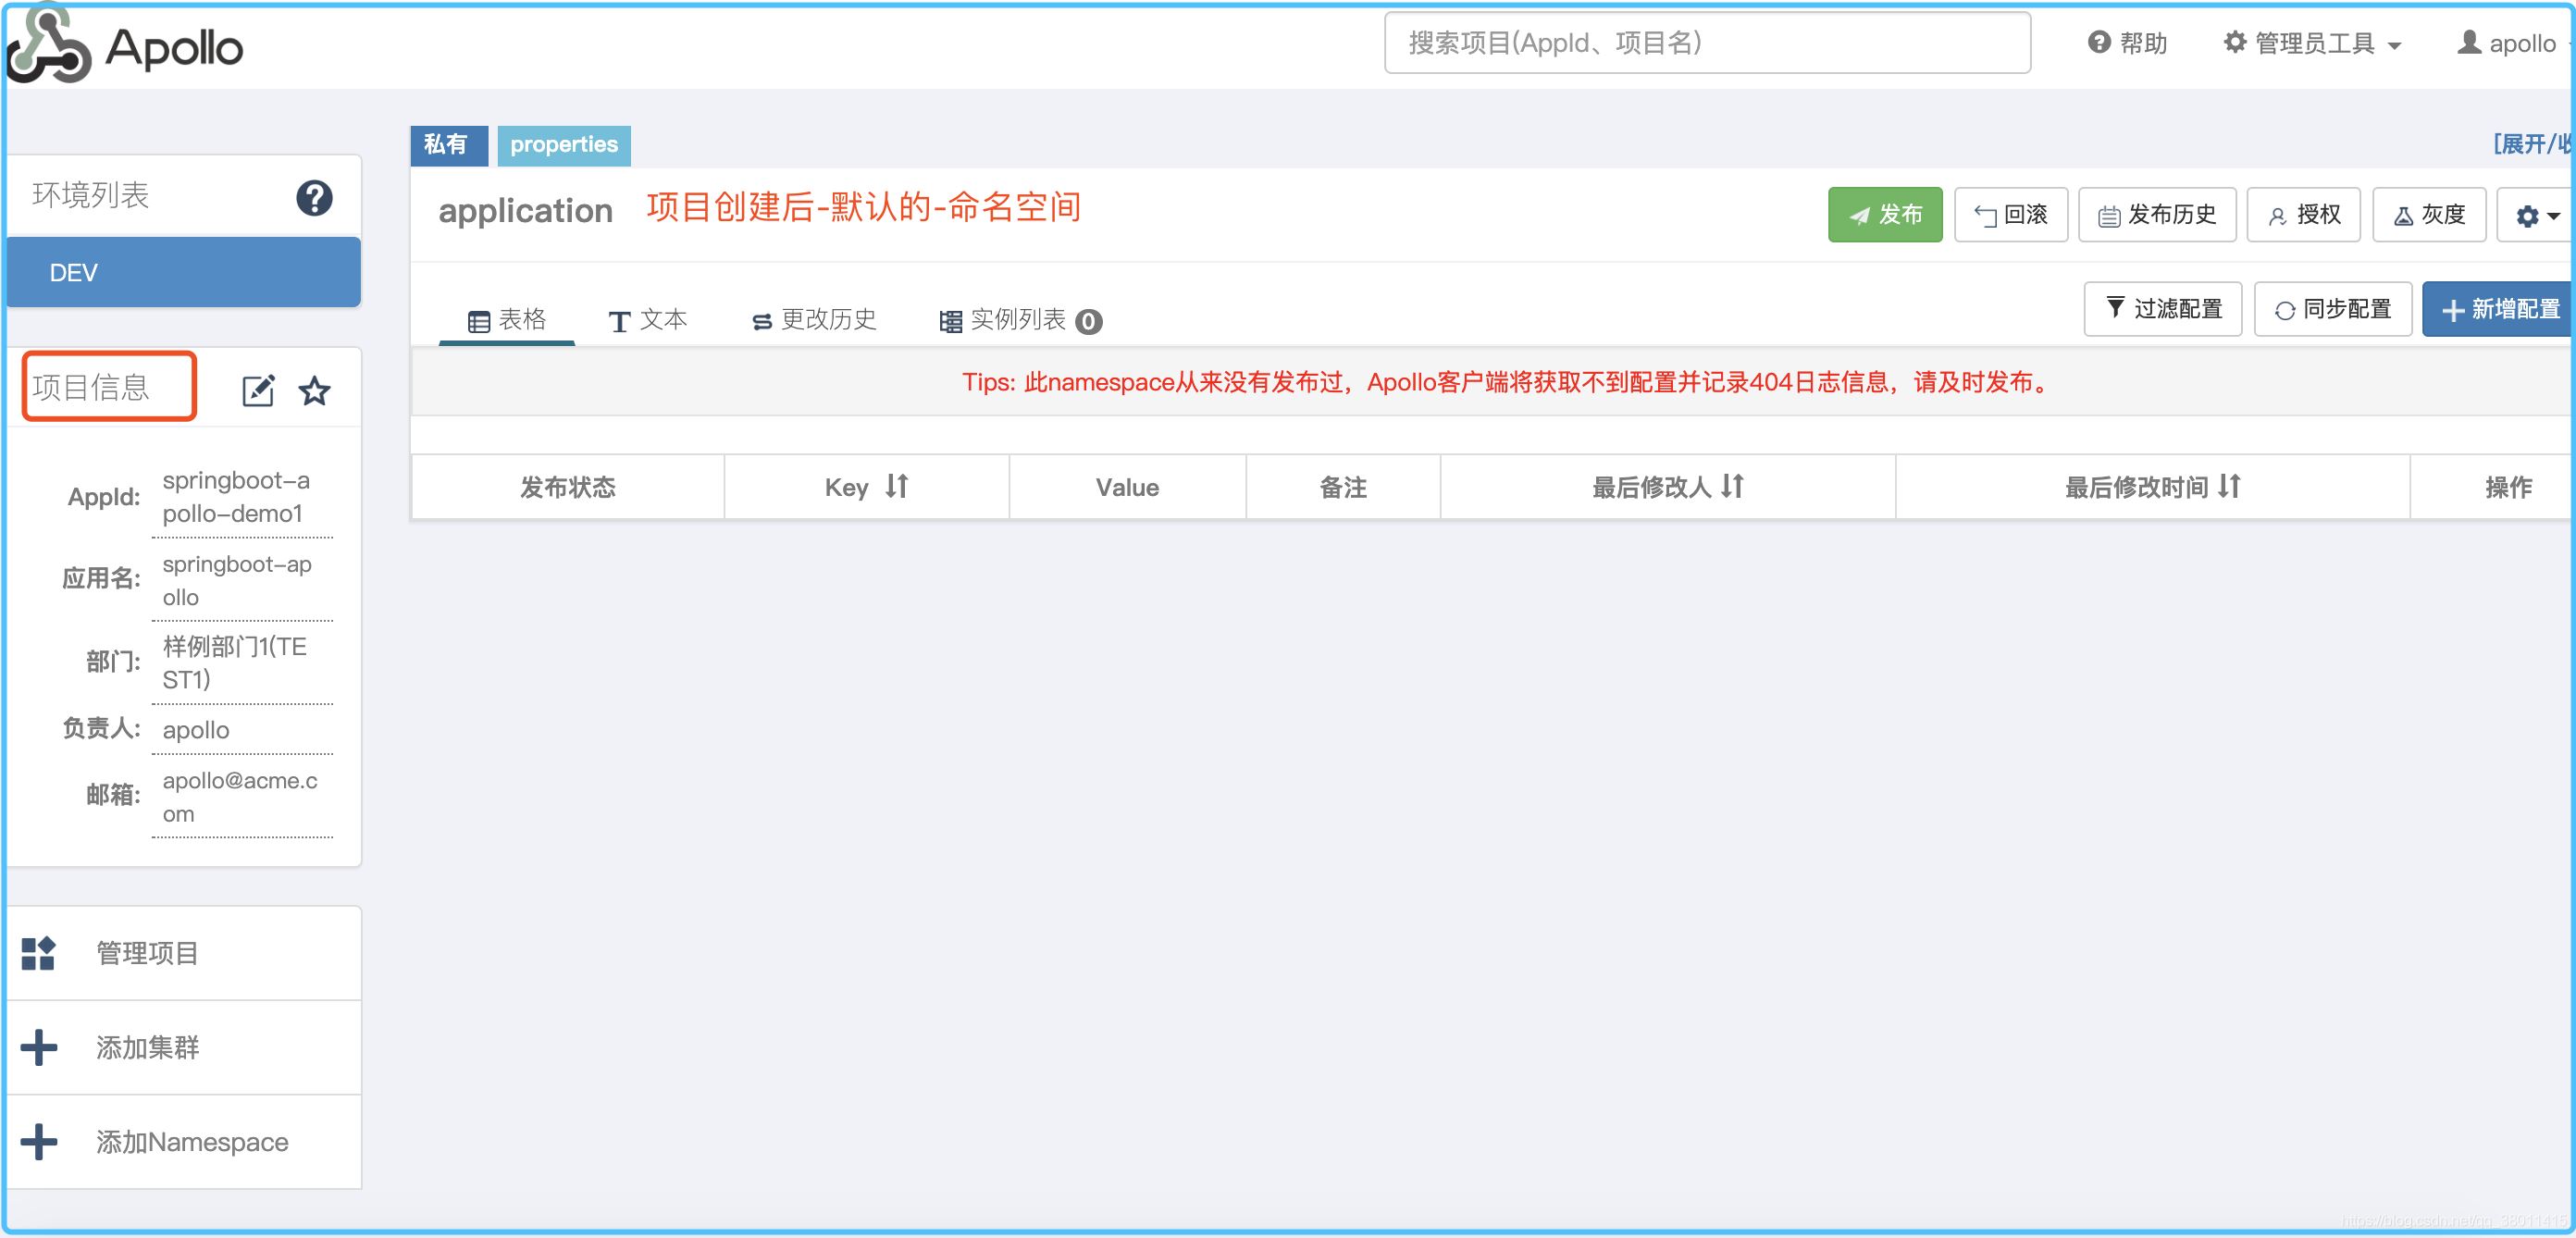
Task: Switch to 实例列表 tab
Action: click(x=1020, y=320)
